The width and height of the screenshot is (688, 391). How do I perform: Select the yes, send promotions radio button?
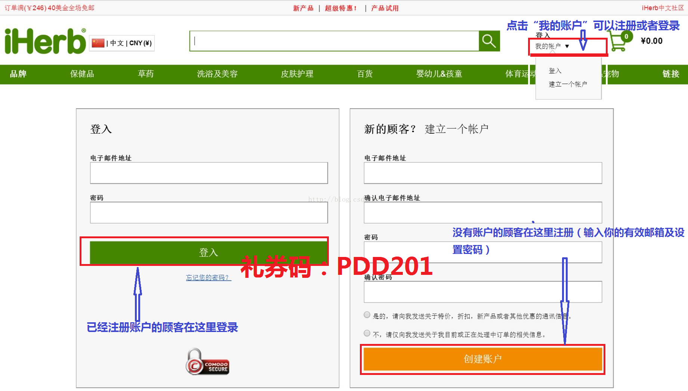coord(367,315)
